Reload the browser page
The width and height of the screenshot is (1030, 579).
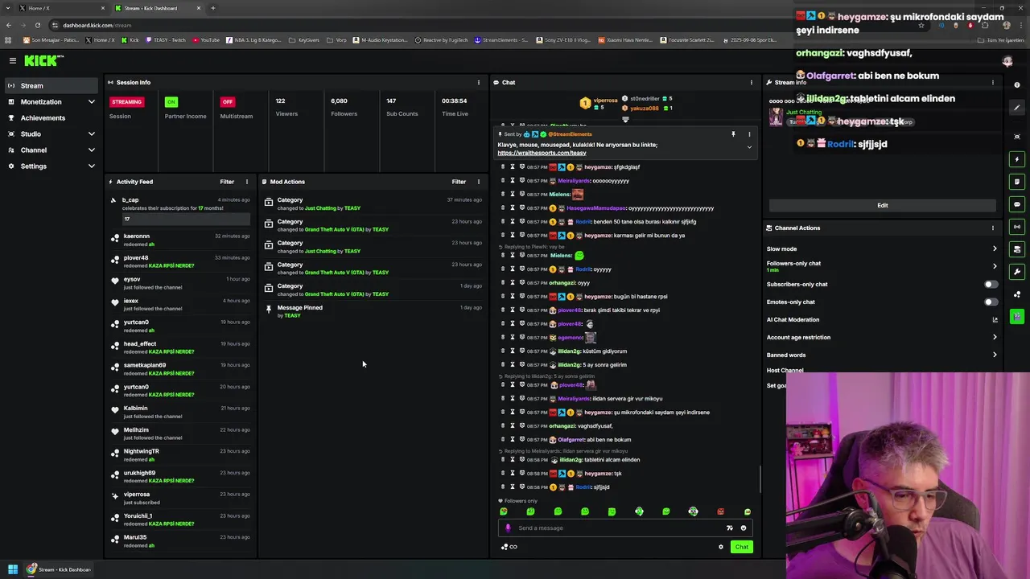point(37,25)
